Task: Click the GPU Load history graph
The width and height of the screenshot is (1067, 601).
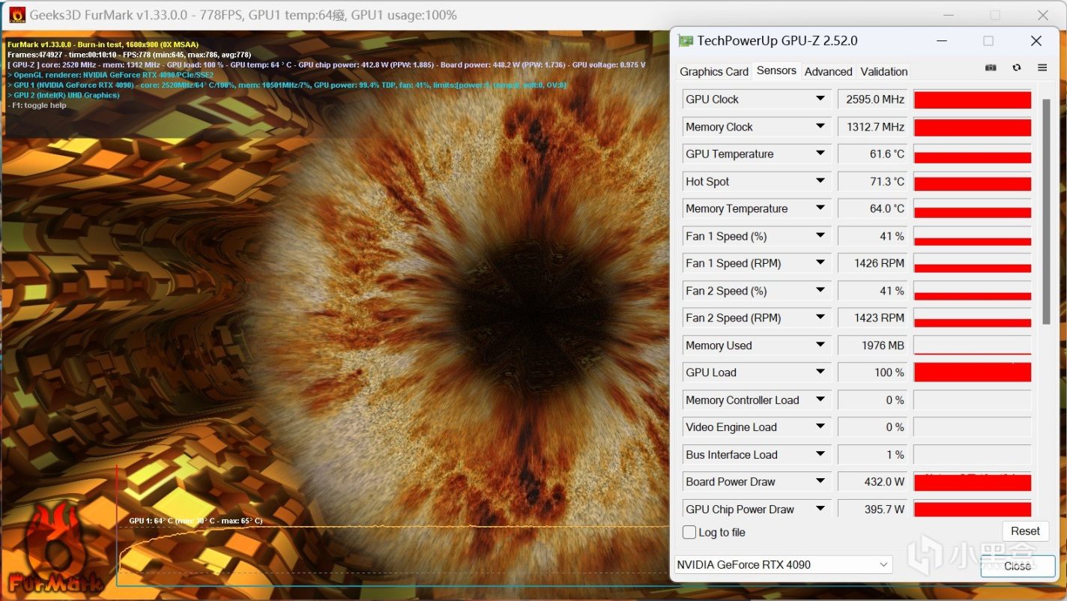Action: point(973,372)
